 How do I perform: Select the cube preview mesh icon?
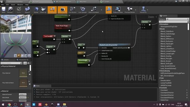tap(26, 56)
